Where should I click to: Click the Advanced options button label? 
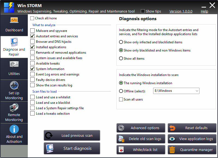pos(145,128)
